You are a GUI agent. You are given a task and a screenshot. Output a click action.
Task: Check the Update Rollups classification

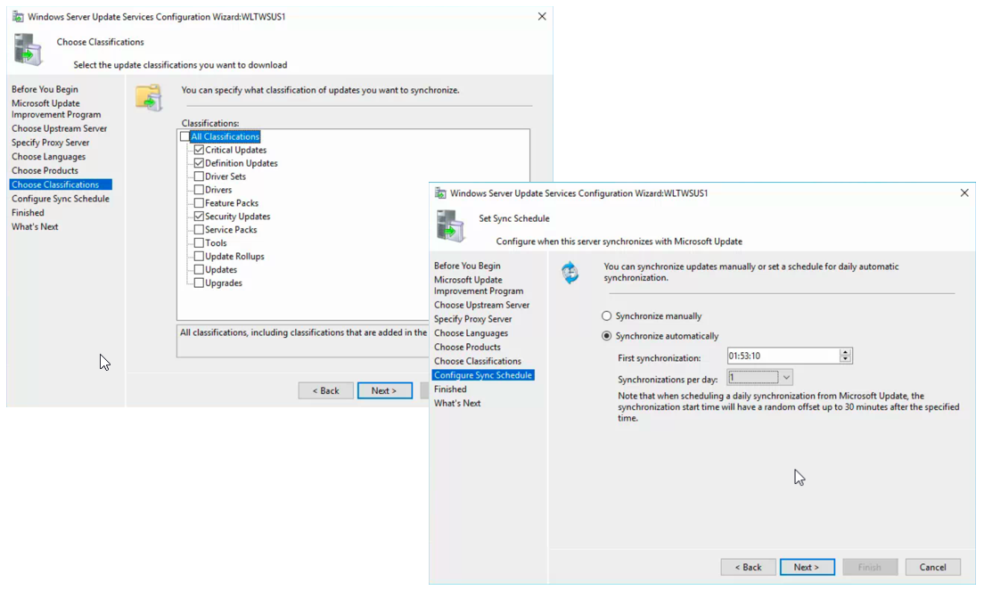tap(199, 256)
